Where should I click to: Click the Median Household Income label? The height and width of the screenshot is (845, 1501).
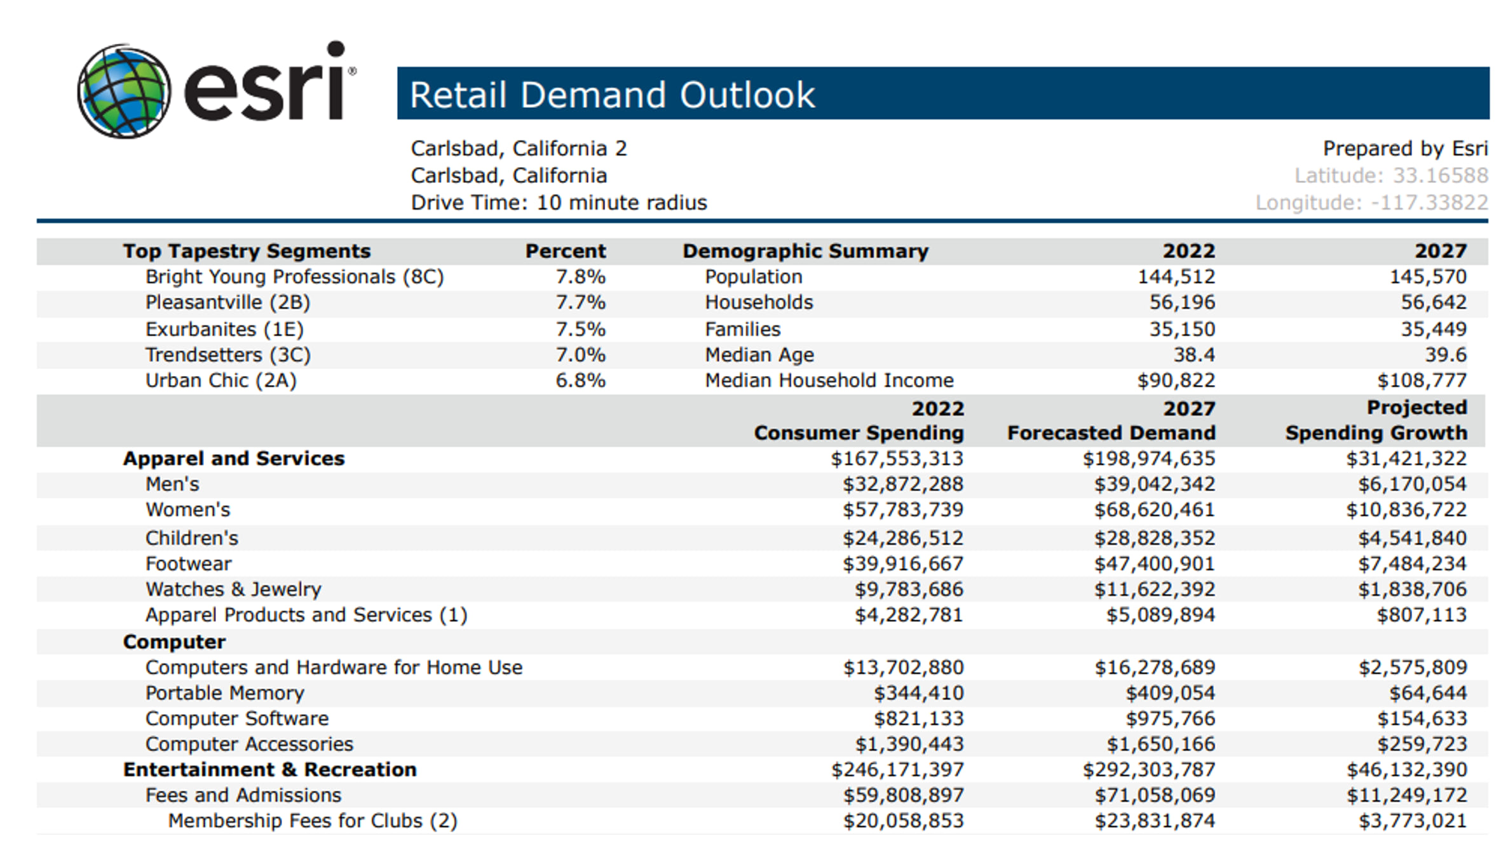click(x=829, y=381)
